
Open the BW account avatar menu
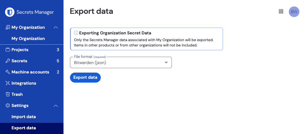[x=294, y=12]
